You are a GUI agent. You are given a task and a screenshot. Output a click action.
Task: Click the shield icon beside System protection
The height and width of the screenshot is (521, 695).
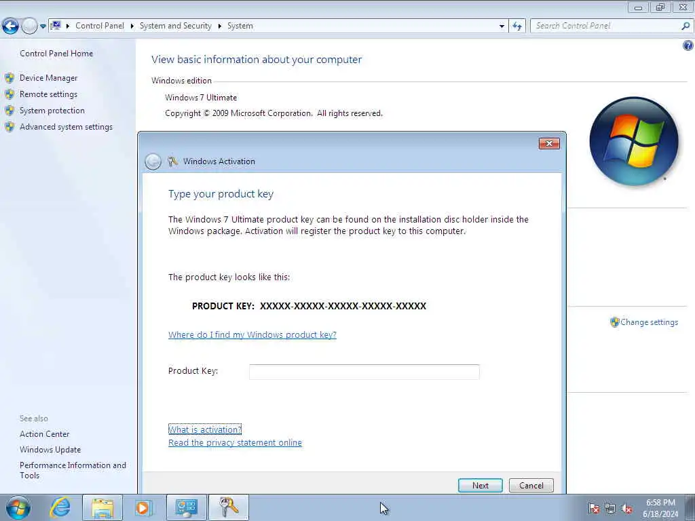[10, 111]
